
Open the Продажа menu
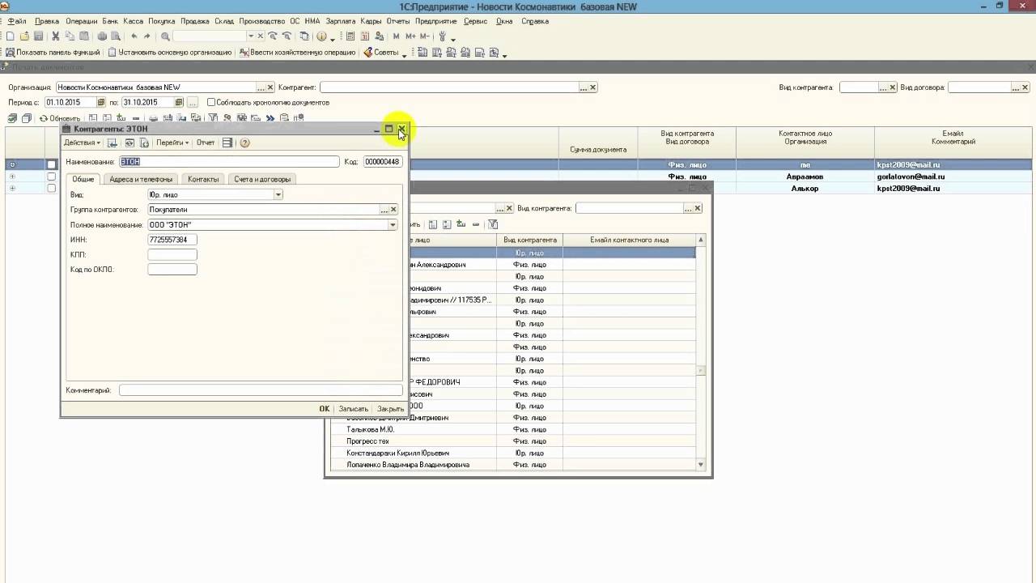[x=195, y=21]
